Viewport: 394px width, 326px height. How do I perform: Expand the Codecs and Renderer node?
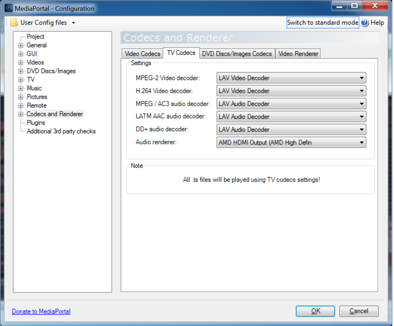point(21,114)
